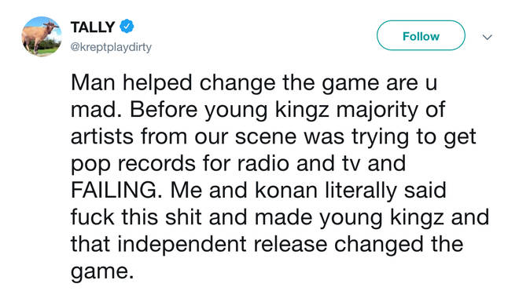The image size is (519, 291).
Task: Click the word 'konan' in the tweet
Action: click(x=286, y=191)
